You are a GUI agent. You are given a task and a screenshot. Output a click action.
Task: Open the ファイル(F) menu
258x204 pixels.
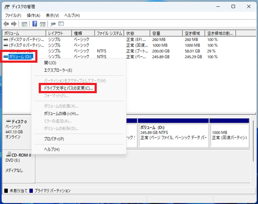(x=13, y=15)
